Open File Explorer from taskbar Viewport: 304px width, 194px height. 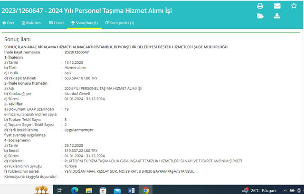coord(89,190)
